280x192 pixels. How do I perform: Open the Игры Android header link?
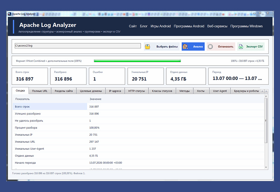[x=161, y=26]
